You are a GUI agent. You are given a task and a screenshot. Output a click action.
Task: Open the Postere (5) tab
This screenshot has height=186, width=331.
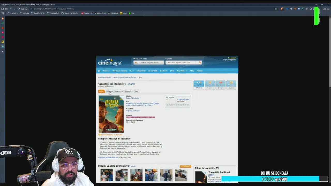point(129,91)
